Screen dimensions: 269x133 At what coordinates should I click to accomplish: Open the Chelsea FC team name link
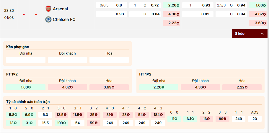64,19
